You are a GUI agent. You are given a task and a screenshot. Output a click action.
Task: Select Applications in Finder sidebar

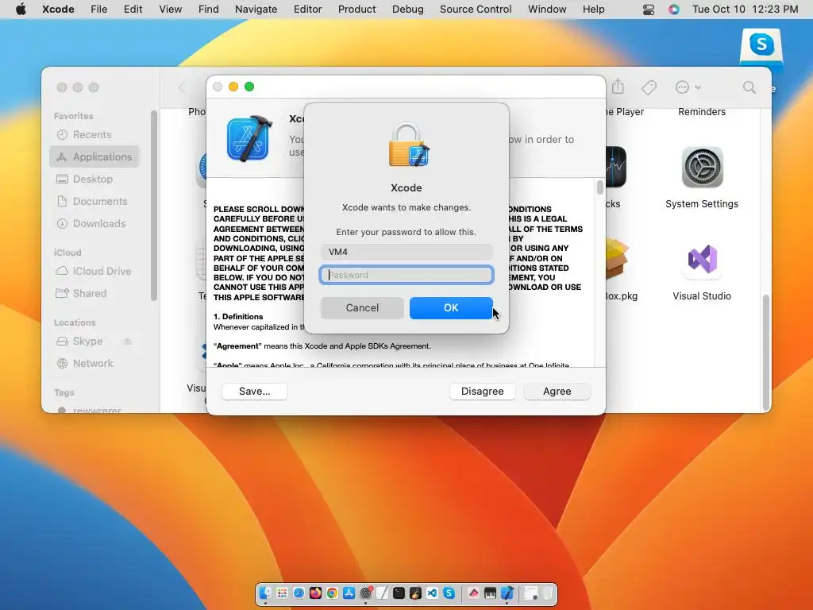(x=94, y=156)
